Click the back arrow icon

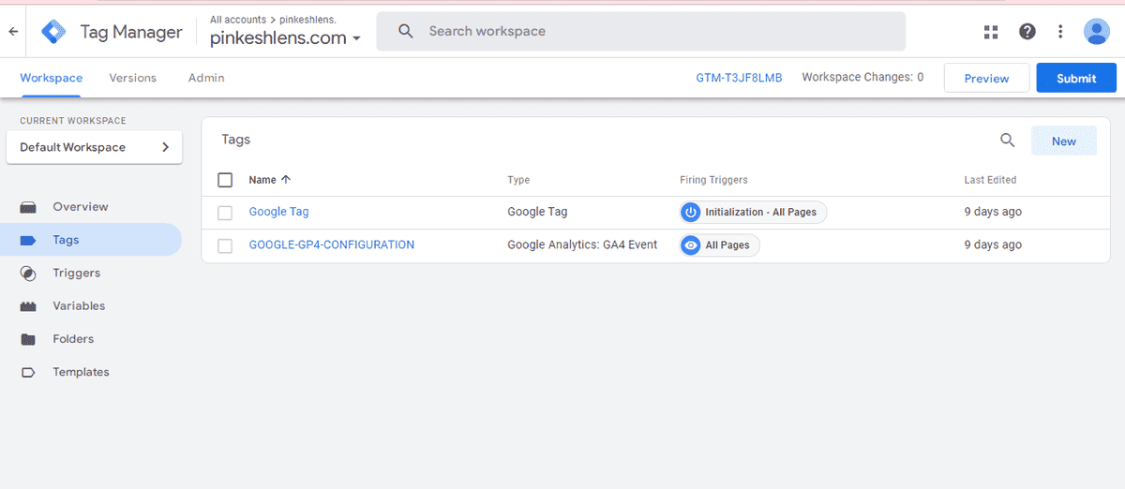tap(13, 32)
